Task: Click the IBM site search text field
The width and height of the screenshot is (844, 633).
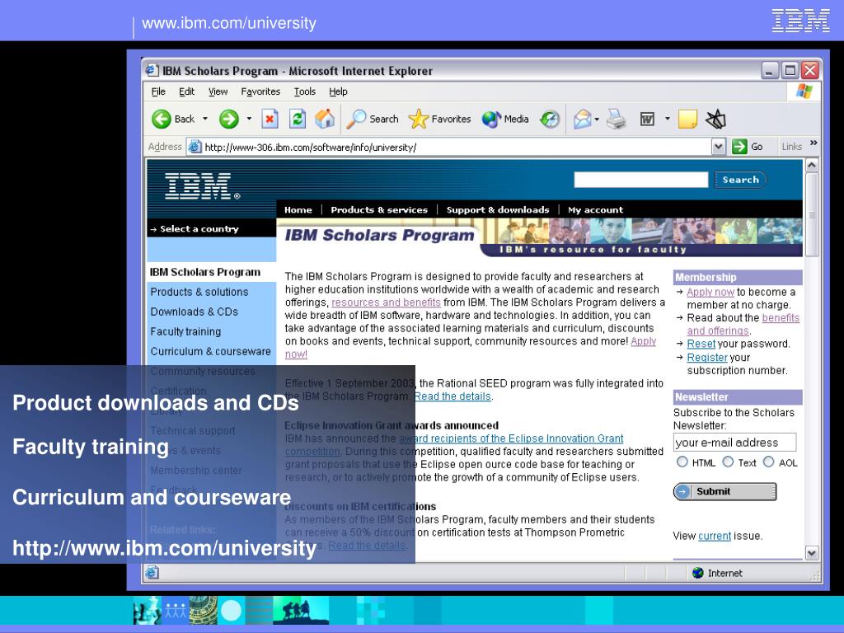Action: (640, 180)
